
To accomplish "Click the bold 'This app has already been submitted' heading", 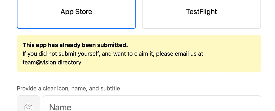I will (75, 45).
